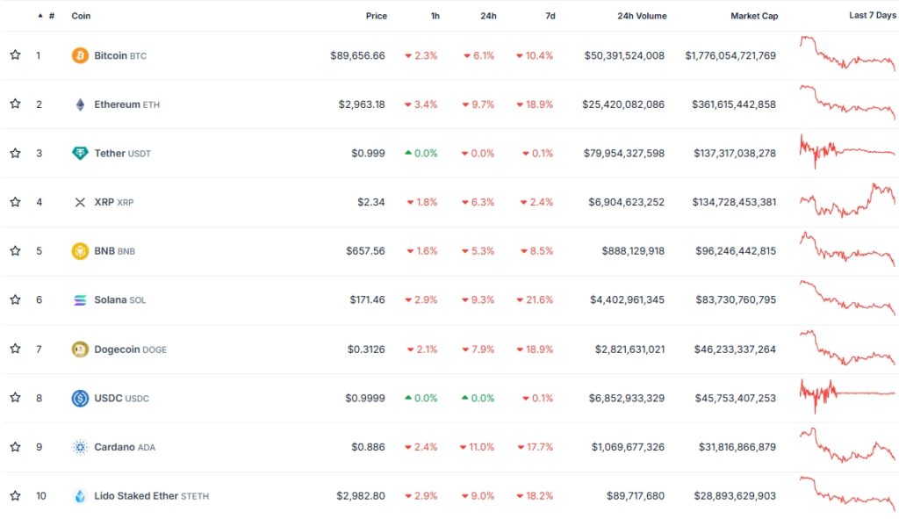Click Bitcoin's 7-day sparkline chart
The height and width of the screenshot is (519, 899).
(845, 54)
